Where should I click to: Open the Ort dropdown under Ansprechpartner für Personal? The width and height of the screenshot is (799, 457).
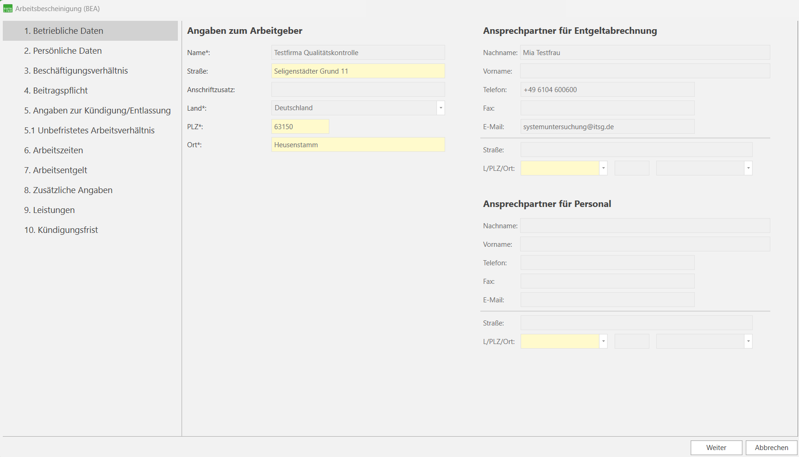tap(748, 341)
